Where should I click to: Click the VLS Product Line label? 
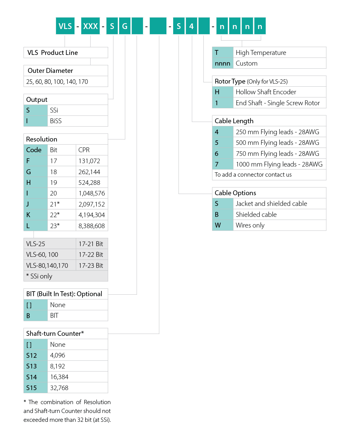click(x=53, y=53)
